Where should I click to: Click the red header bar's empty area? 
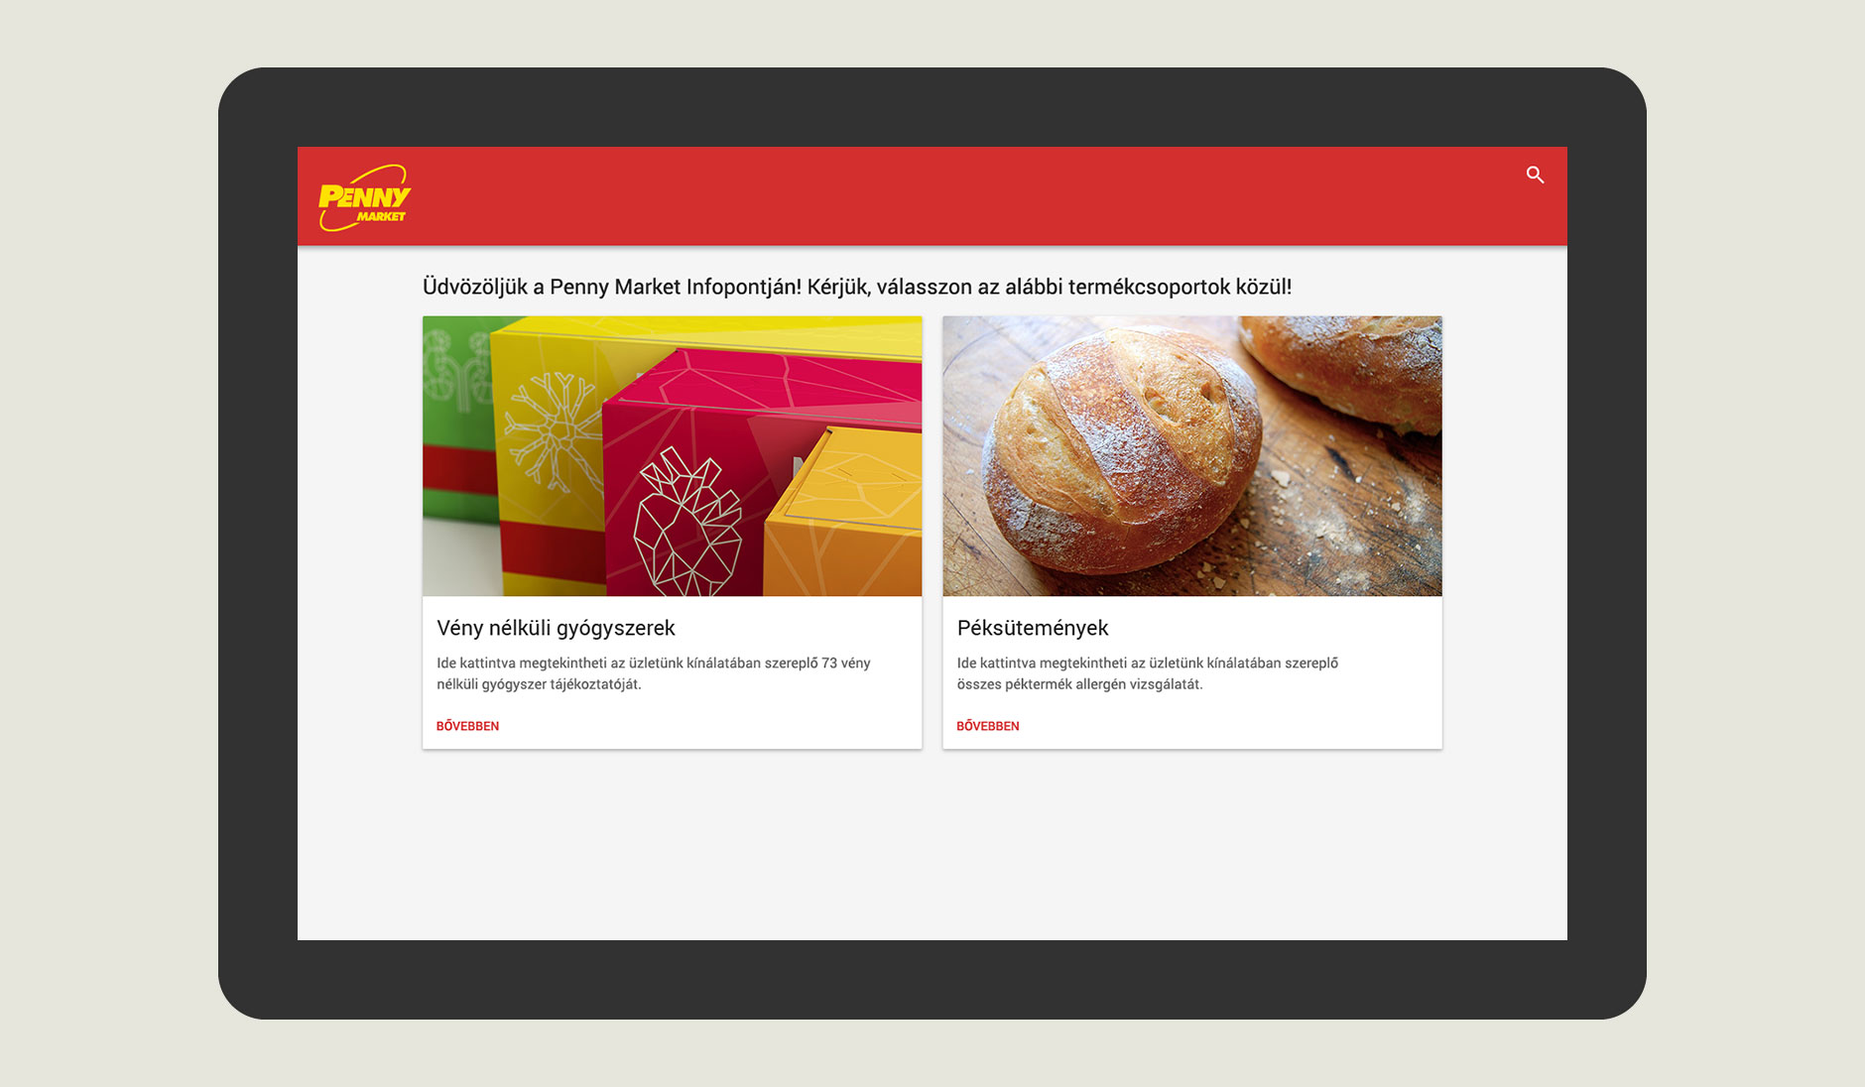(942, 196)
